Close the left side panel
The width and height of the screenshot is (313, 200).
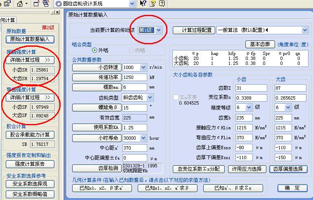tap(57, 12)
